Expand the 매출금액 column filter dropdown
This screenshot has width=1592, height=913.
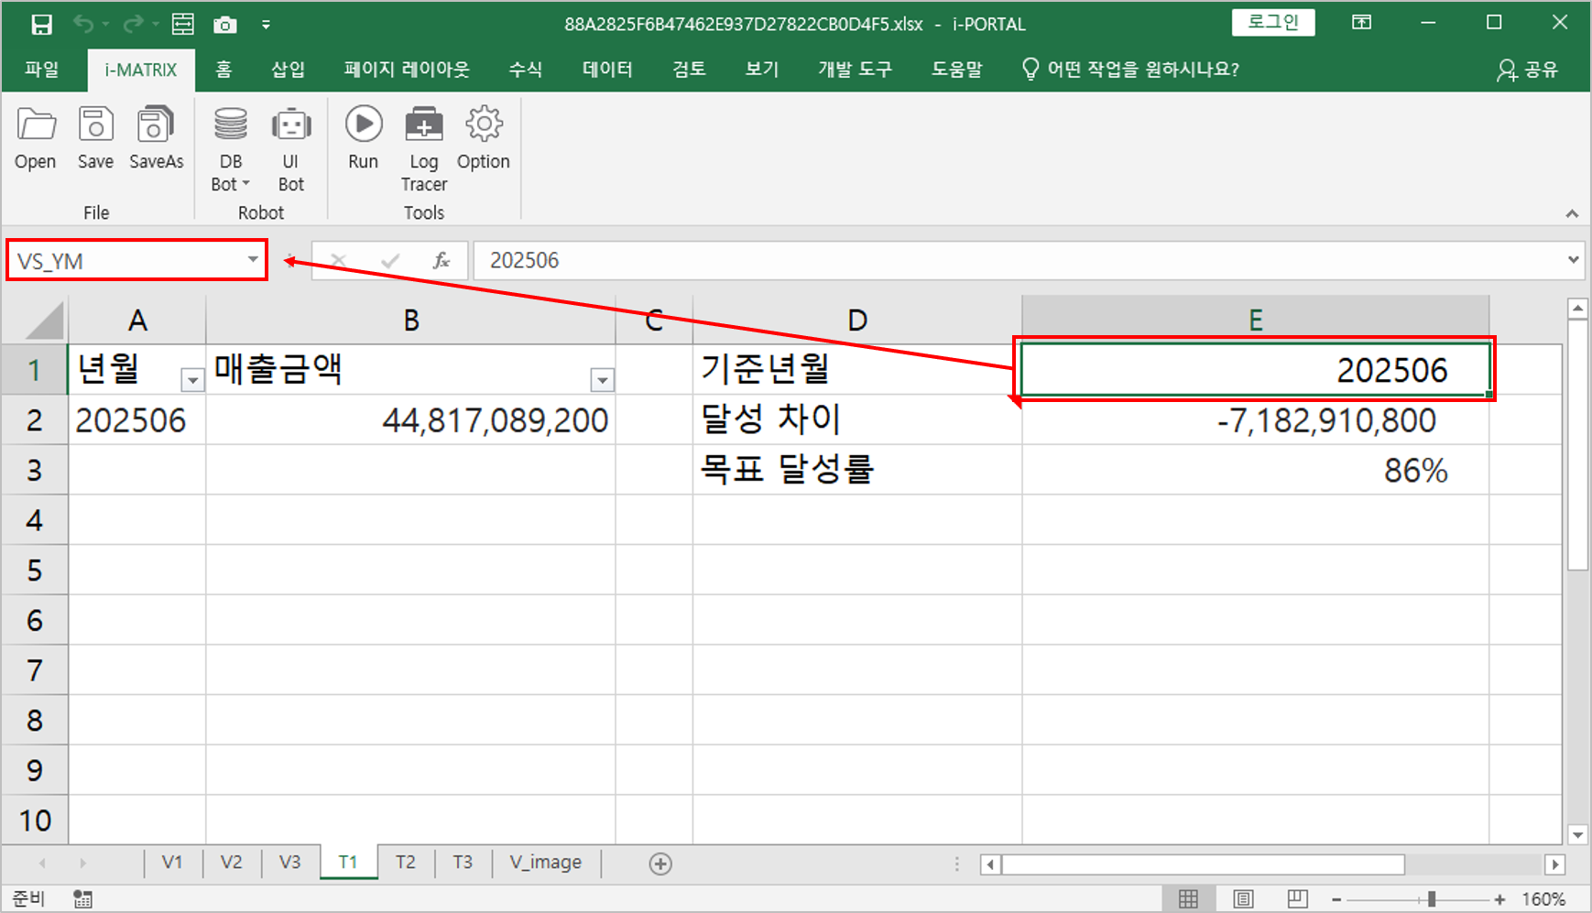602,380
